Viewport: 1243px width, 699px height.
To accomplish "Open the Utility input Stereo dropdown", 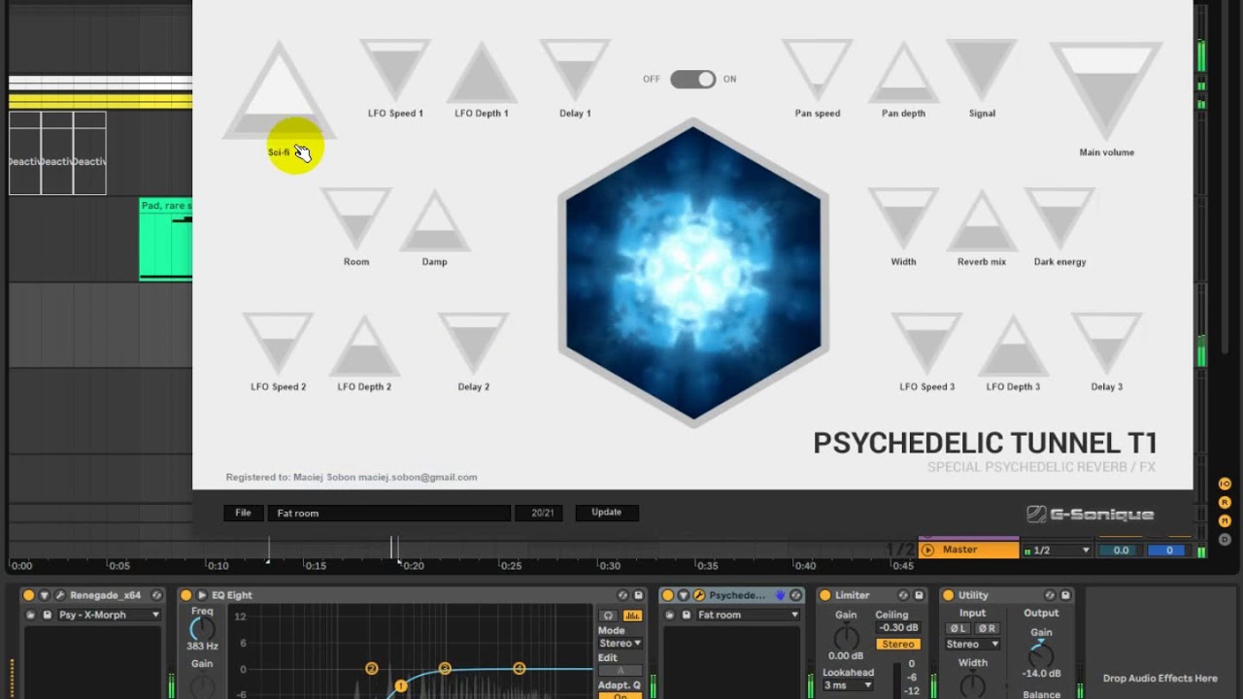I will coord(973,644).
